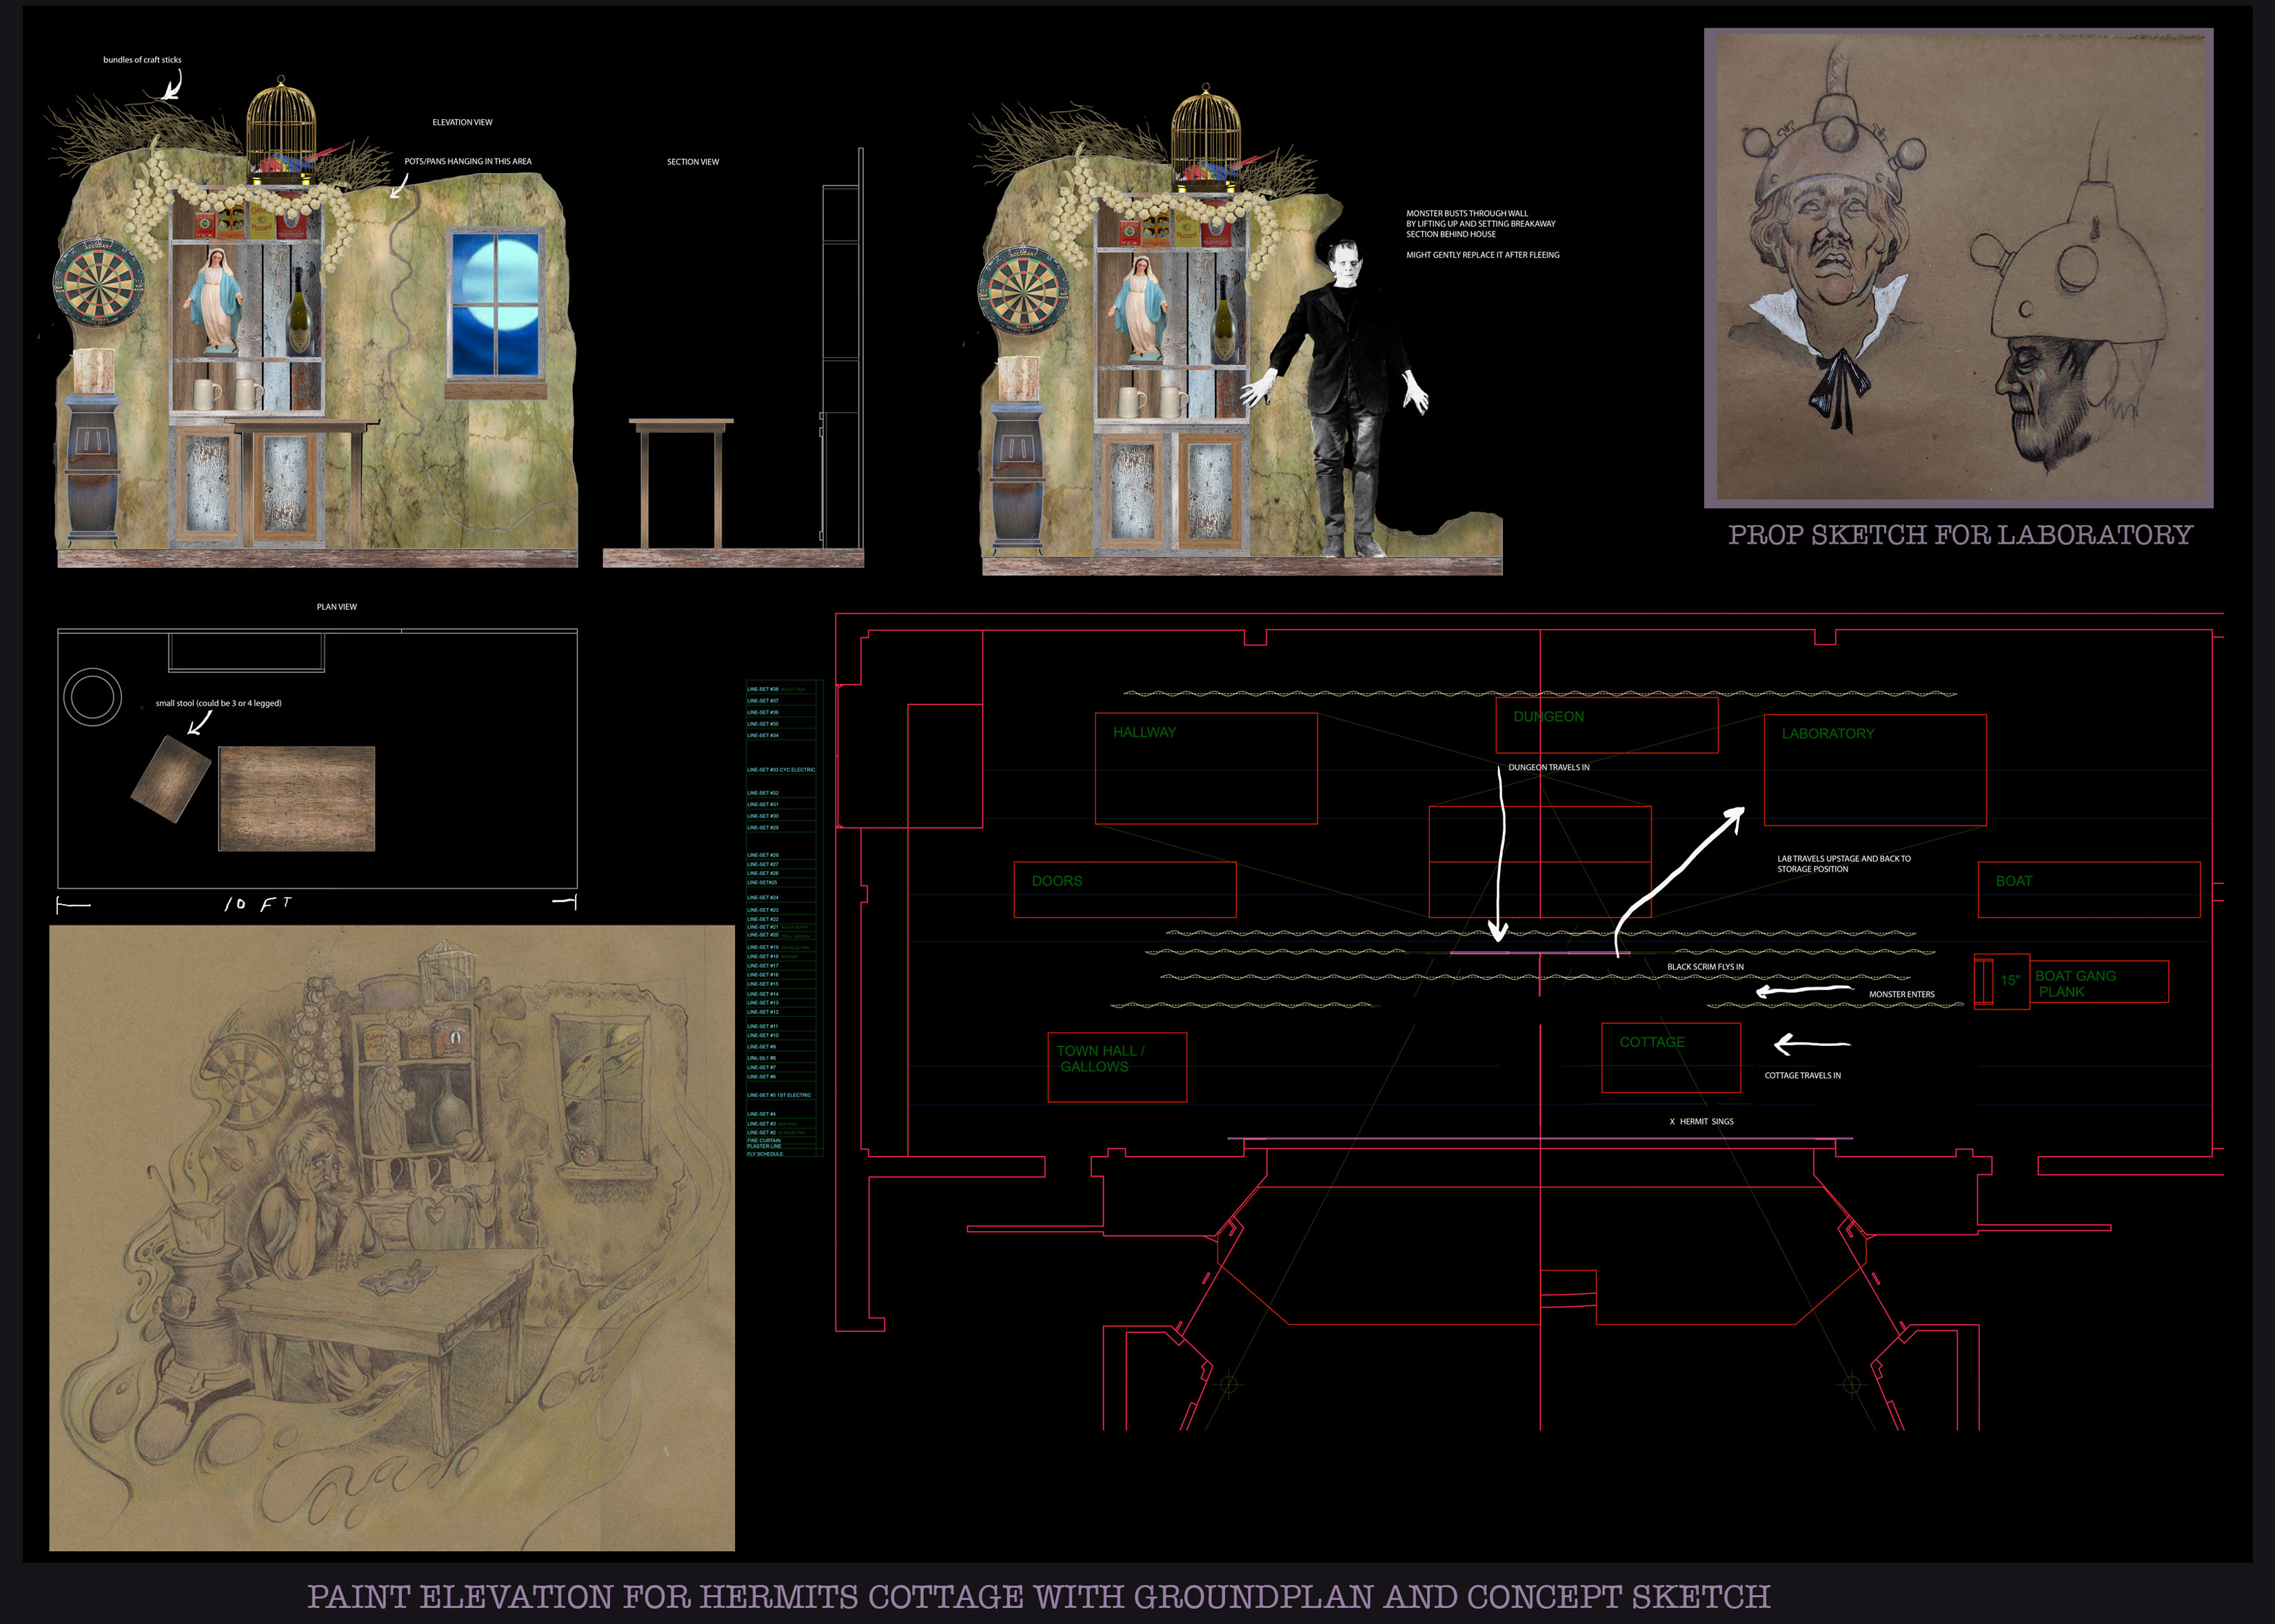Click the large wooden tabletop in plan view

[297, 799]
